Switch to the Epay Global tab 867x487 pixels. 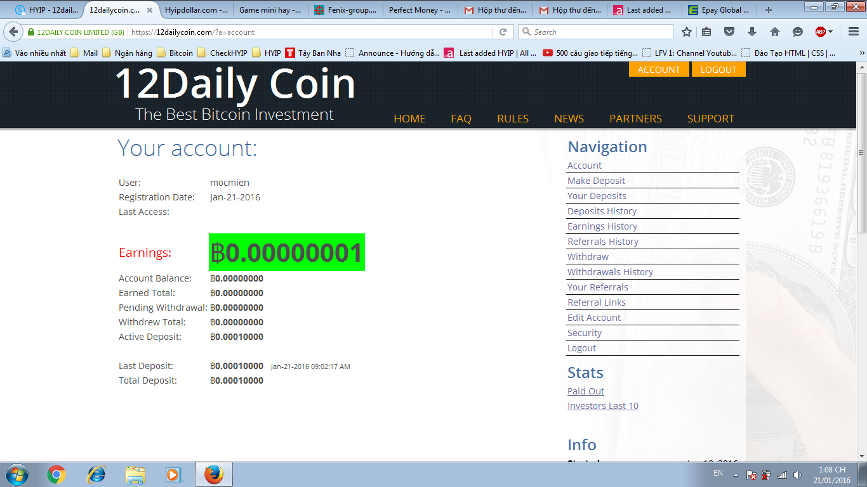(x=720, y=10)
